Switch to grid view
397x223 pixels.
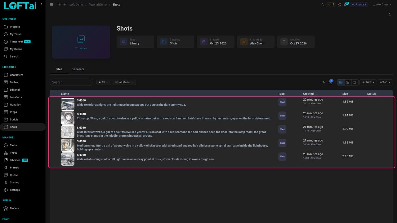coord(348,82)
